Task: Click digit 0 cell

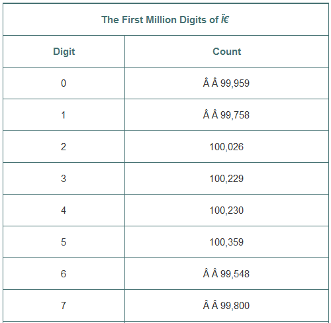Action: click(x=64, y=83)
